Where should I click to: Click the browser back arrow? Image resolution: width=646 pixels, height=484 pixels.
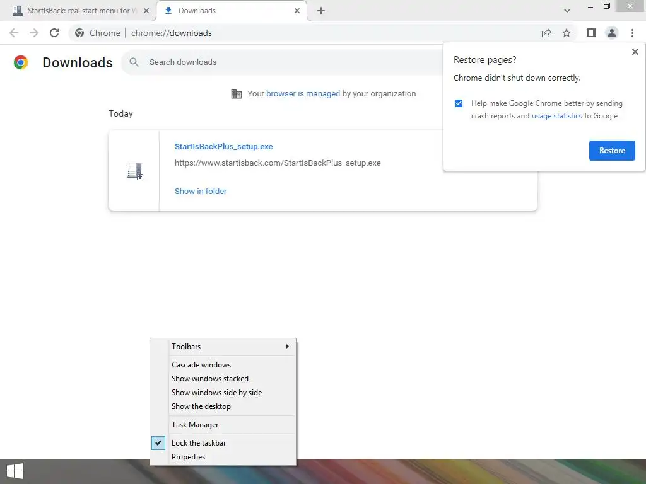click(14, 33)
